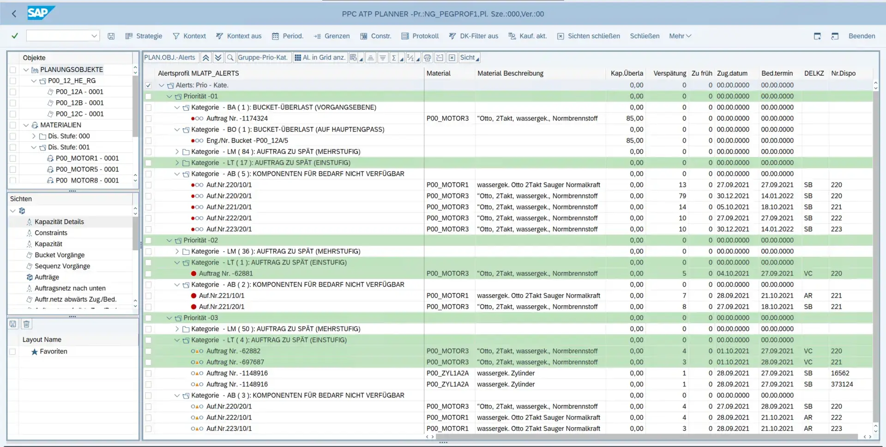The width and height of the screenshot is (886, 447).
Task: Collapse all alert nodes with the double up arrow
Action: click(206, 58)
